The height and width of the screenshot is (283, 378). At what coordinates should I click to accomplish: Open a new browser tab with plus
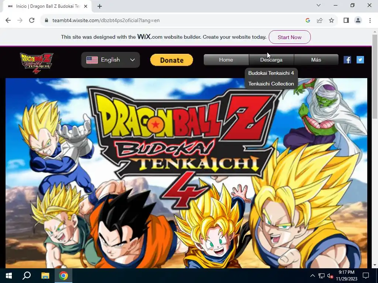coord(100,6)
